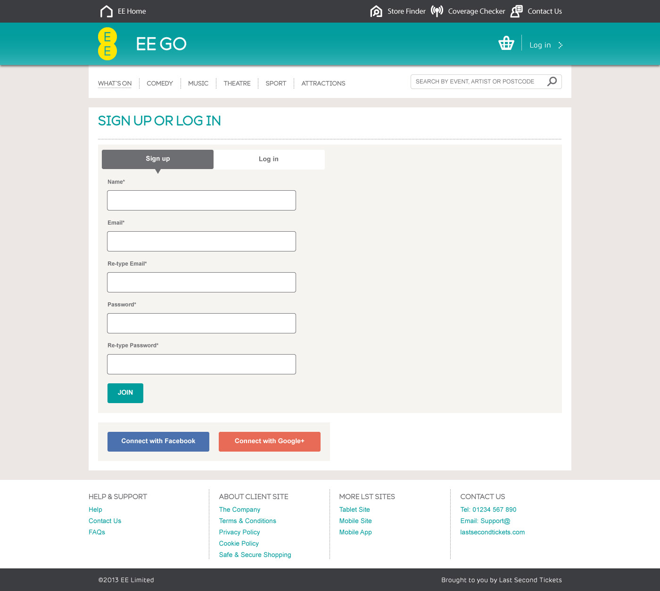660x591 pixels.
Task: Open the shopping basket icon
Action: click(506, 43)
